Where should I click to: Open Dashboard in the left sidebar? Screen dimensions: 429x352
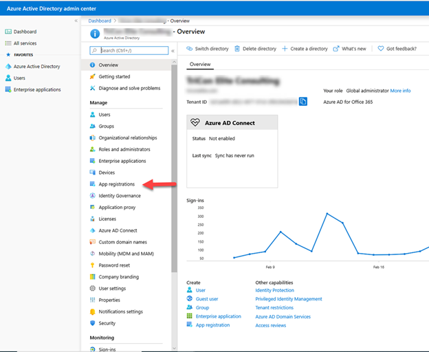[25, 32]
